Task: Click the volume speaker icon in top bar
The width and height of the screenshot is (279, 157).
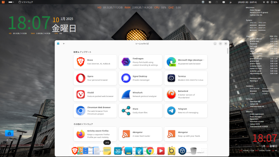Action: [268, 2]
